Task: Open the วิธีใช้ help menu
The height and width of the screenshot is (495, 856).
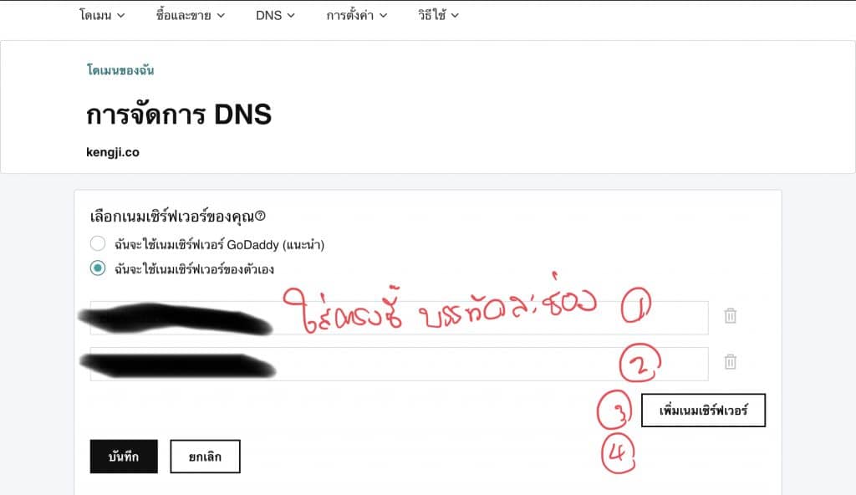Action: tap(438, 15)
